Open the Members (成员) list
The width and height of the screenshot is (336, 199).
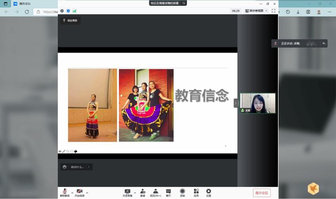pos(155,193)
